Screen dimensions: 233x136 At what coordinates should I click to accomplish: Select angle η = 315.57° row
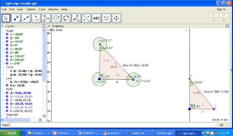pyautogui.click(x=17, y=56)
